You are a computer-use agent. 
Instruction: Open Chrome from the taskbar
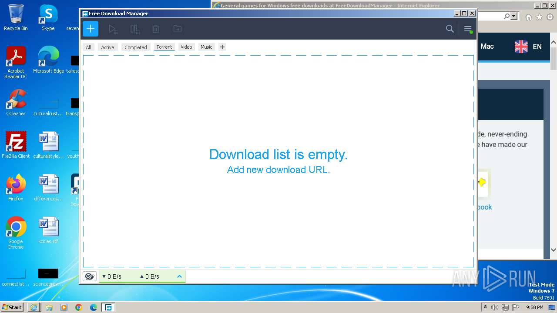tap(78, 307)
